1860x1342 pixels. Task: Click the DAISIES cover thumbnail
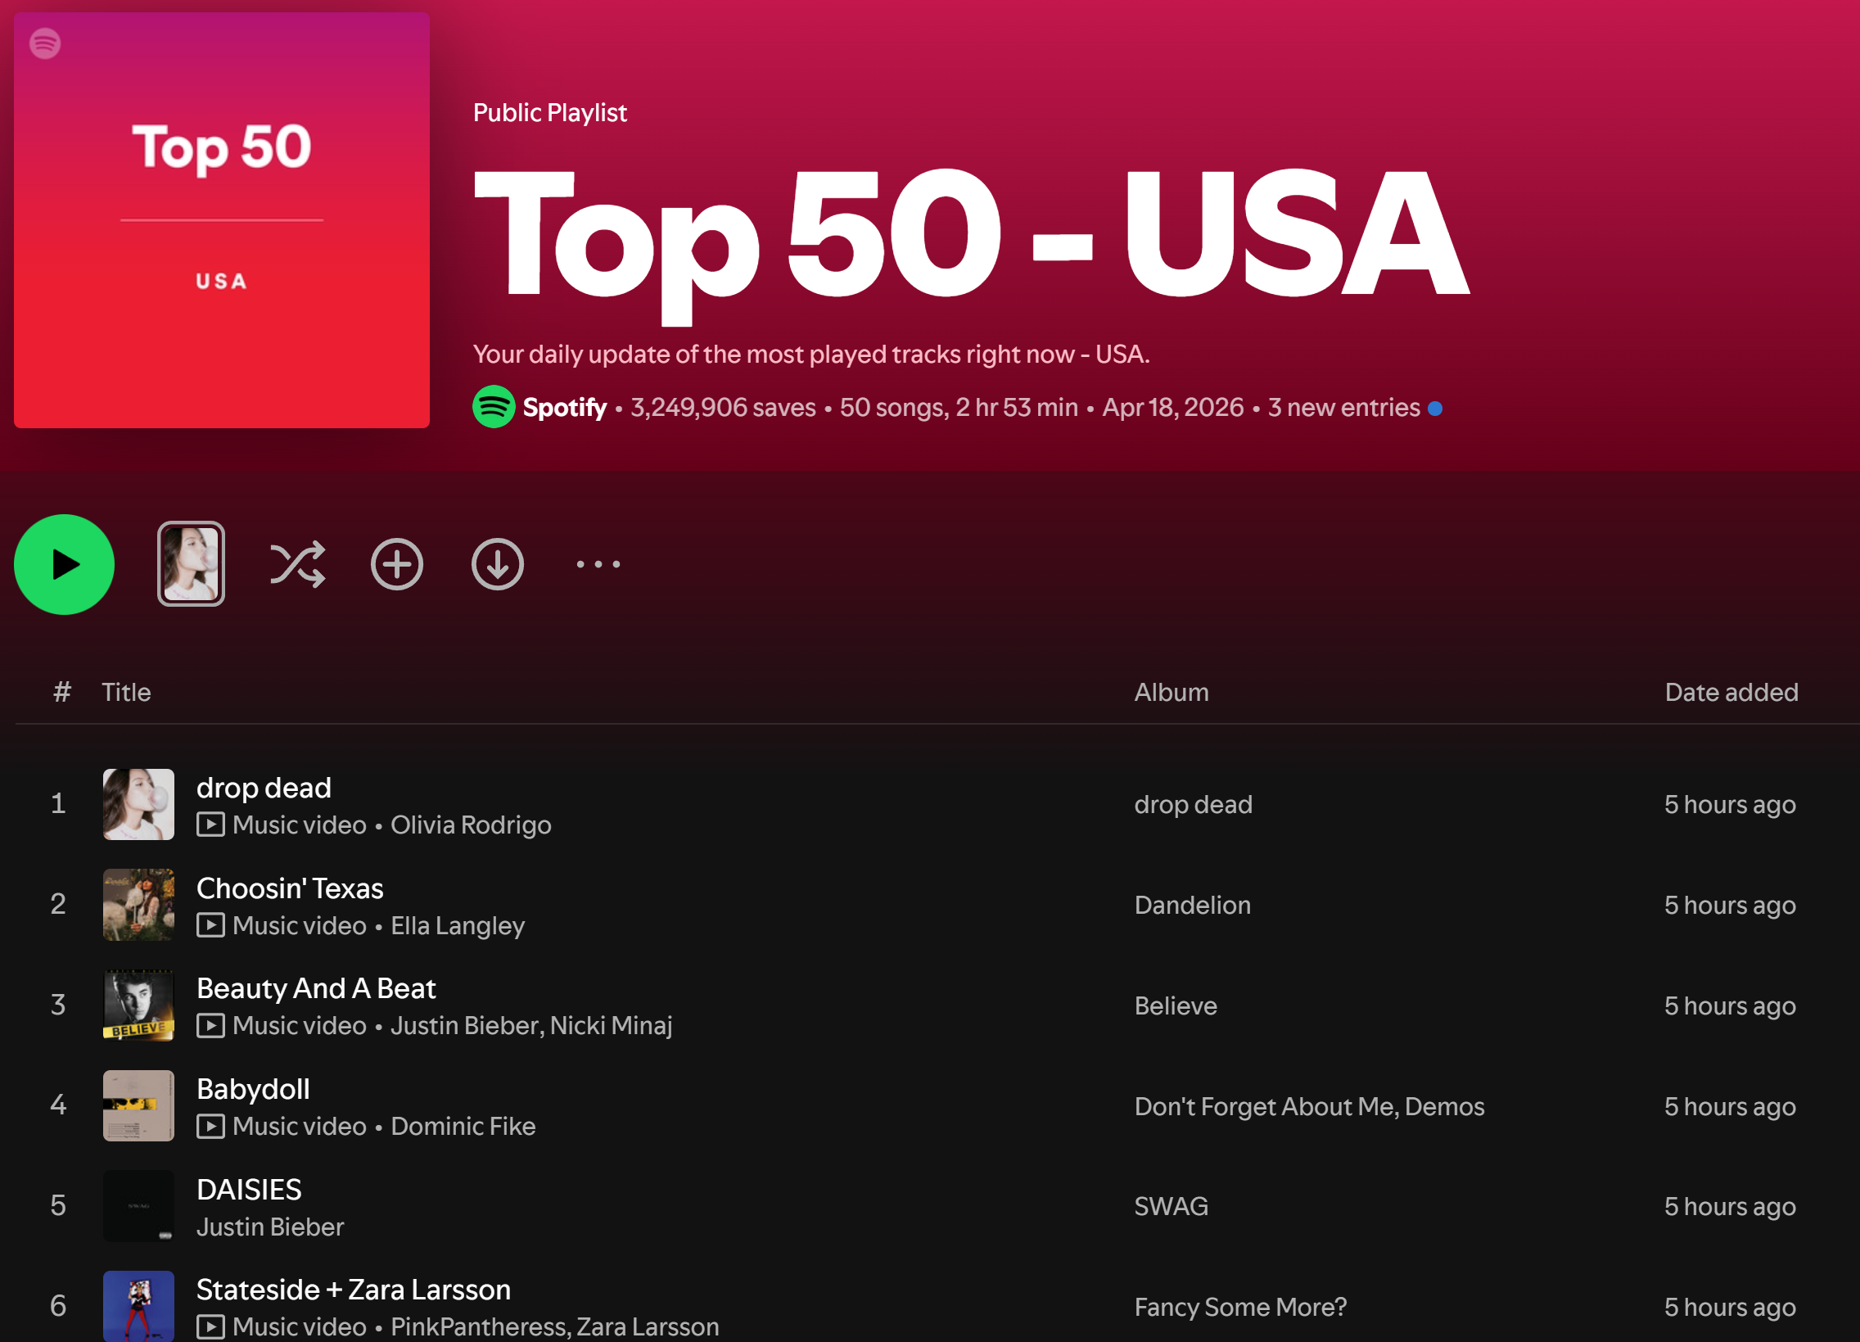click(138, 1207)
